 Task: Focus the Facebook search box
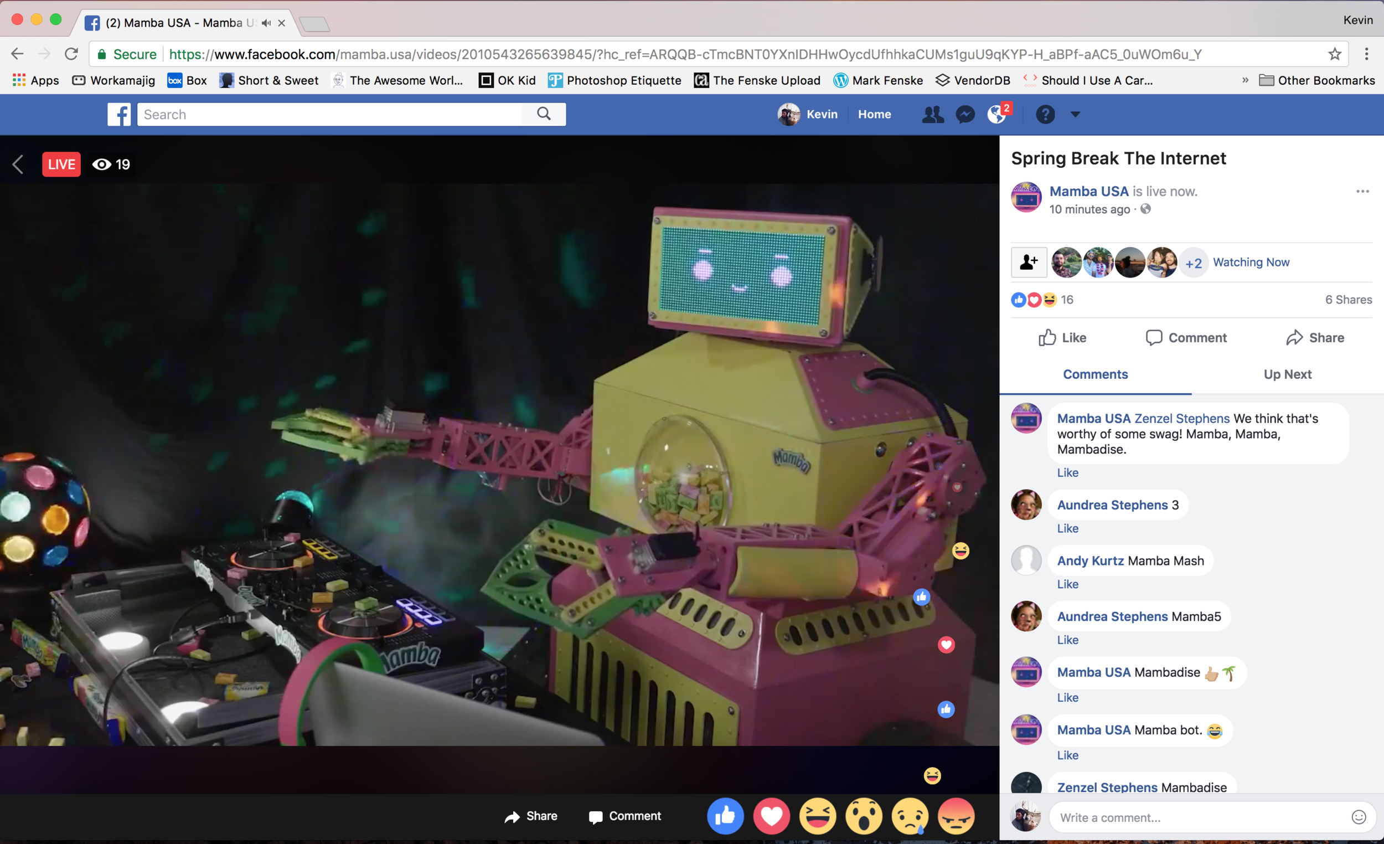[x=330, y=114]
